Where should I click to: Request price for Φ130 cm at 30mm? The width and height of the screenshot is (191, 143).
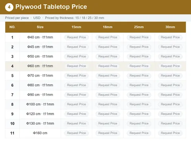(x=170, y=124)
